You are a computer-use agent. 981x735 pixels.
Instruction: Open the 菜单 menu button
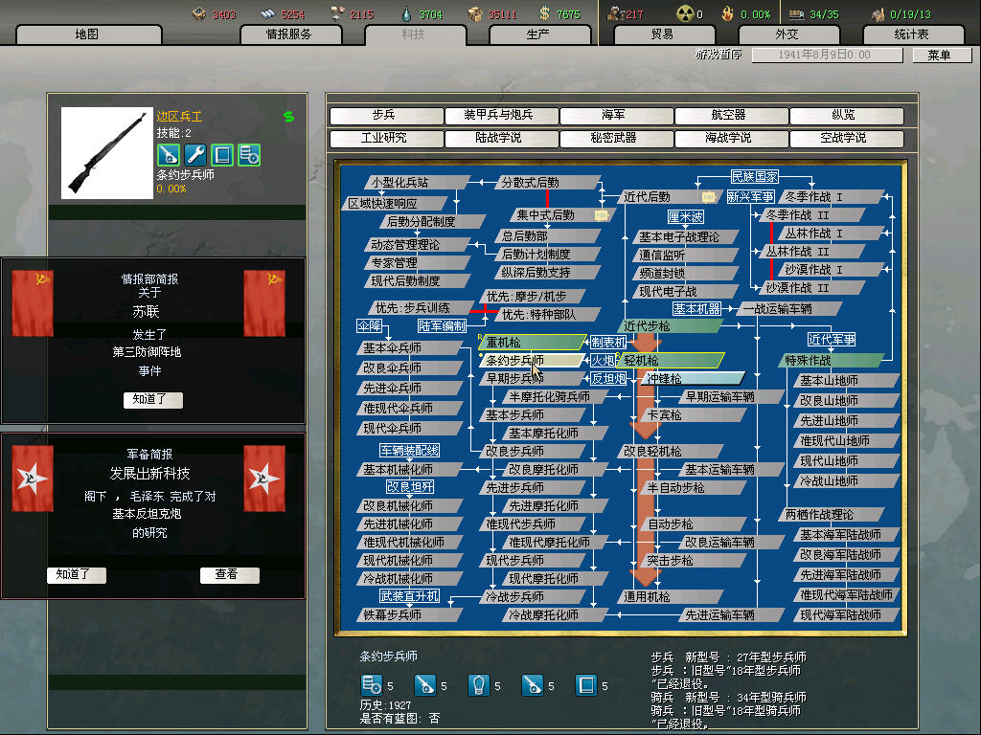[x=941, y=55]
